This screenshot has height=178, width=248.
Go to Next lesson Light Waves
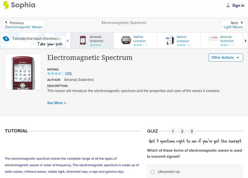click(x=233, y=25)
